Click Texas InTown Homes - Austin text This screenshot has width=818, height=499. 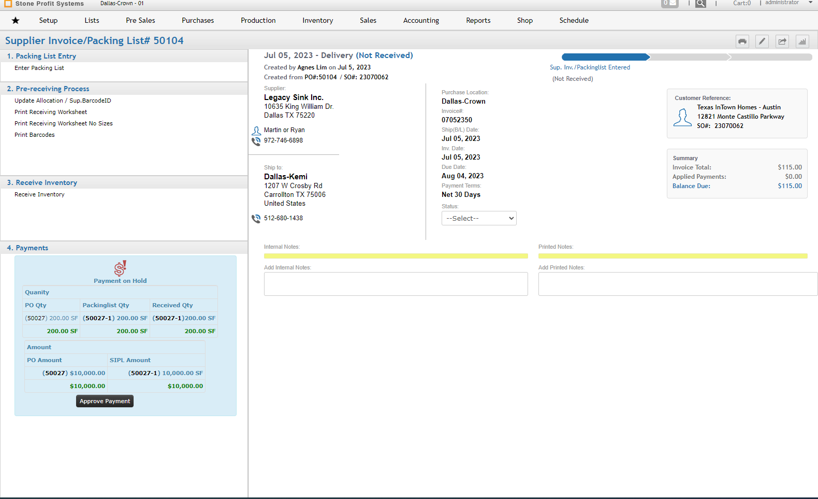[x=739, y=107]
